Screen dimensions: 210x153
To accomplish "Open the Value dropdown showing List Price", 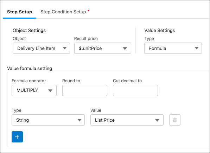I will 127,120.
